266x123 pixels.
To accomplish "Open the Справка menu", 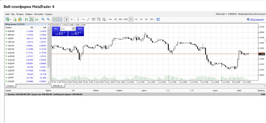I will 49,14.
